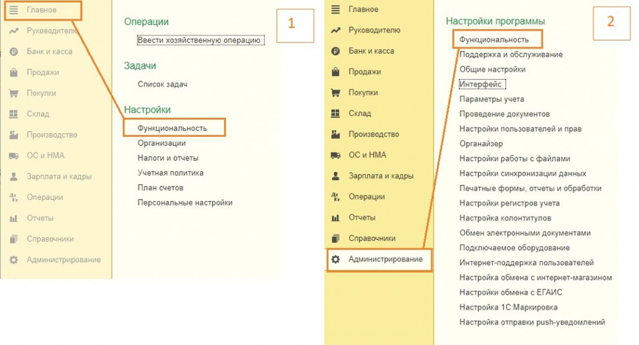Image resolution: width=639 pixels, height=345 pixels.
Task: Open Список задач under Задачи
Action: [x=162, y=84]
